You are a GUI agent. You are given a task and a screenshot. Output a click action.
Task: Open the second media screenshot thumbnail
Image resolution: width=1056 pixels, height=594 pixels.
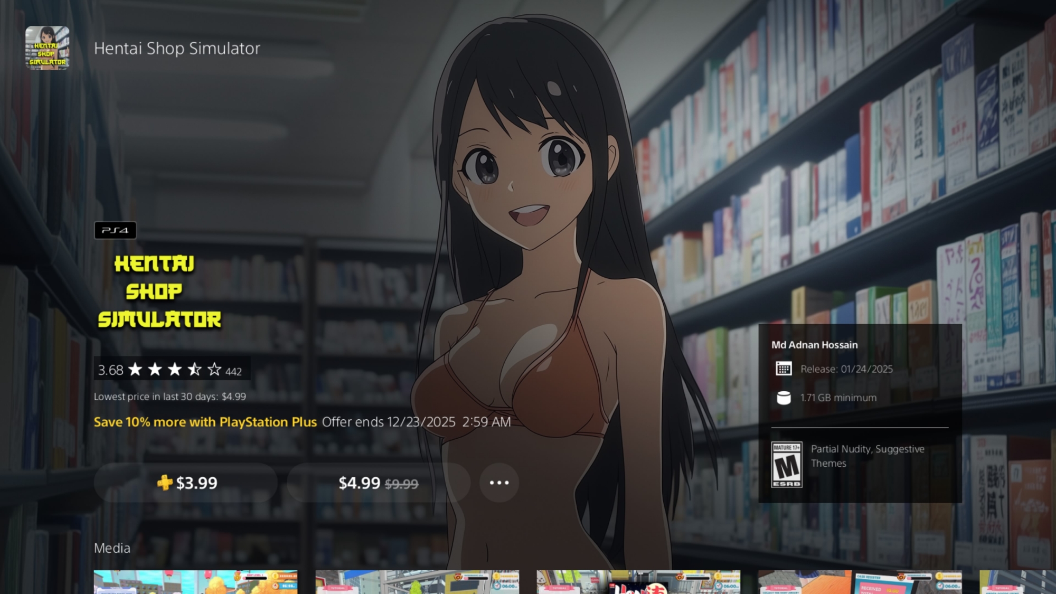coord(417,582)
